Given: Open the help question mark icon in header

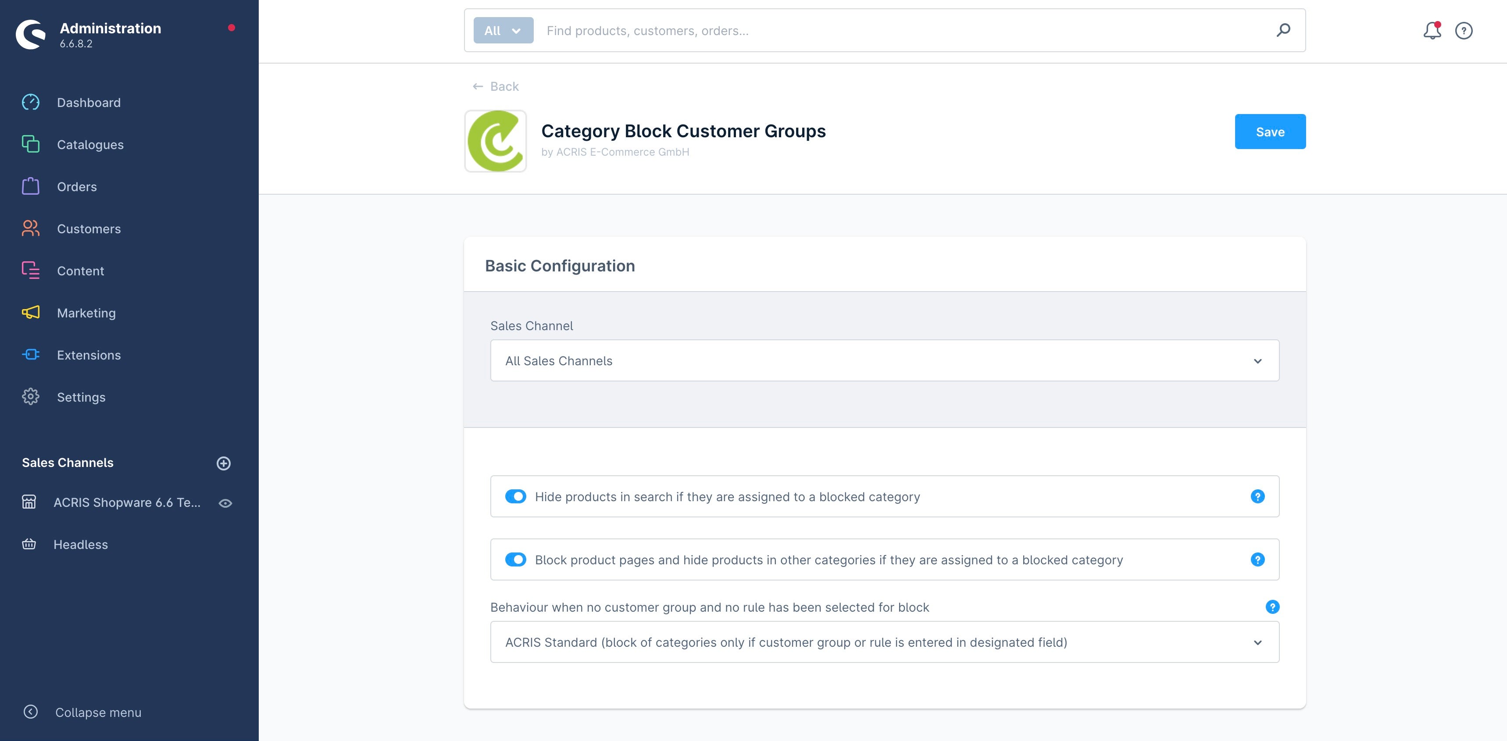Looking at the screenshot, I should click(x=1464, y=30).
